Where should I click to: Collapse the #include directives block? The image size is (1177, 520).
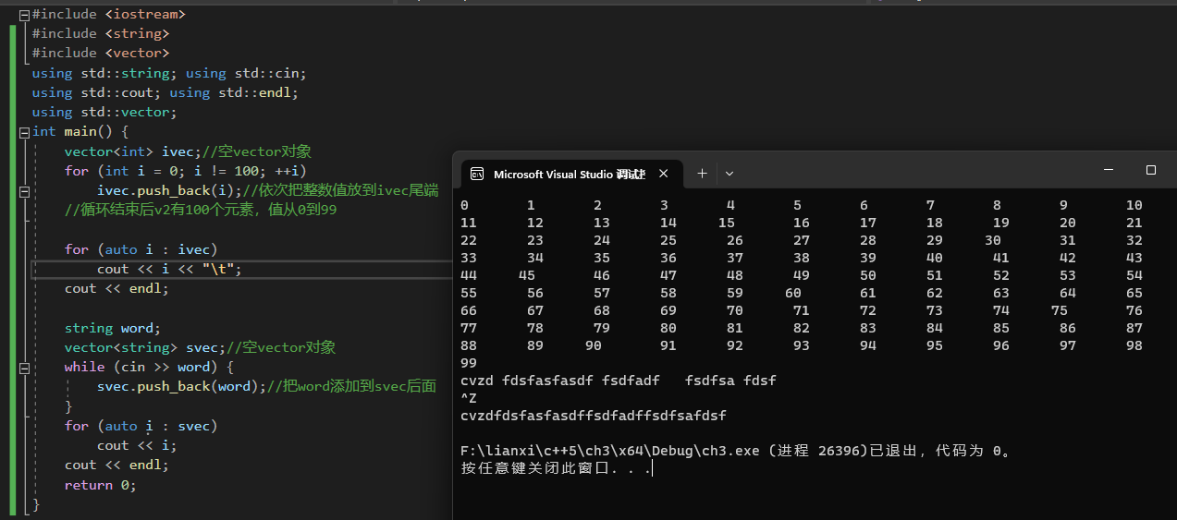[25, 15]
